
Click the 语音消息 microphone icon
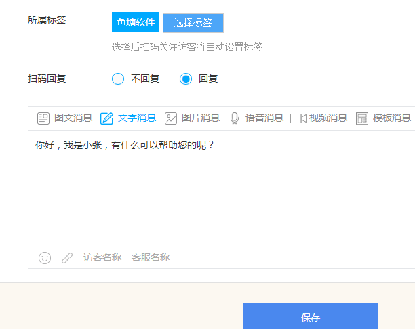click(x=235, y=118)
